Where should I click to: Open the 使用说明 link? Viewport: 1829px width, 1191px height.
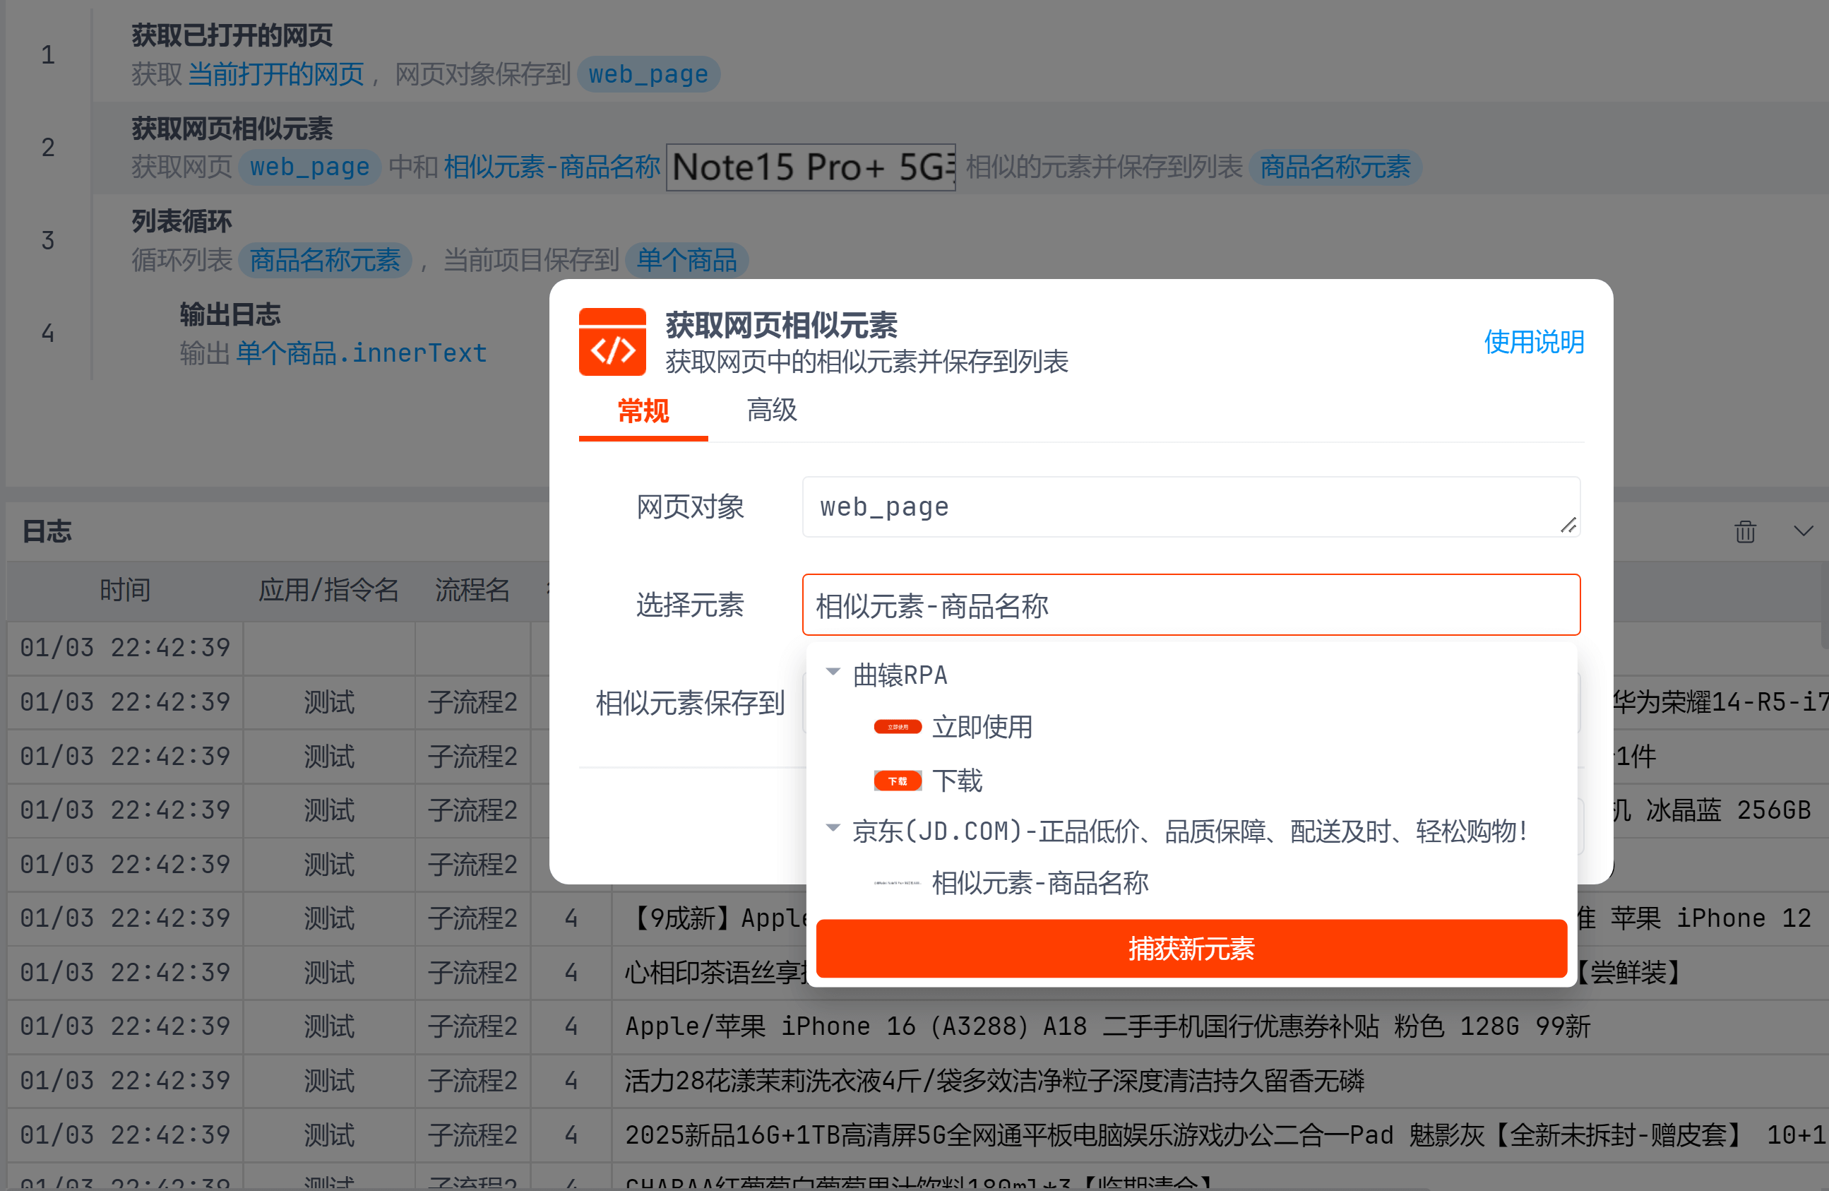point(1533,342)
